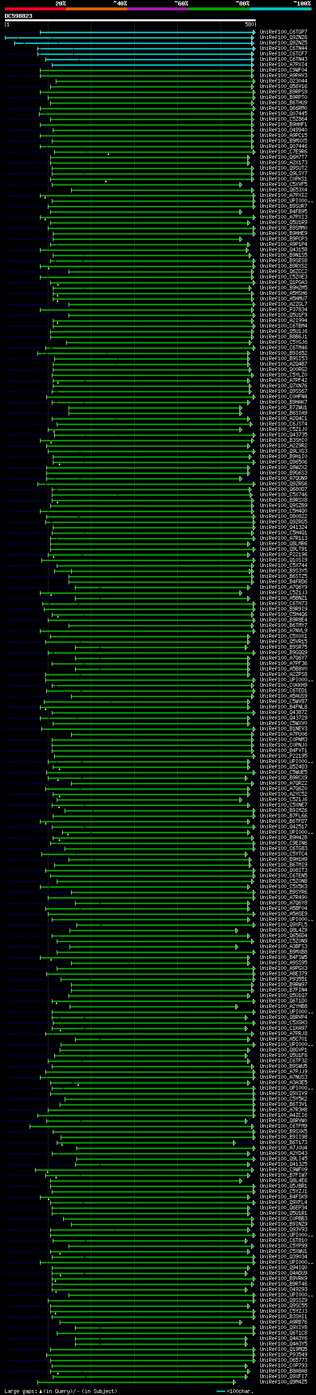Select label UniRef100_Q19MQ5
This screenshot has height=1395, width=316.
283,1349
